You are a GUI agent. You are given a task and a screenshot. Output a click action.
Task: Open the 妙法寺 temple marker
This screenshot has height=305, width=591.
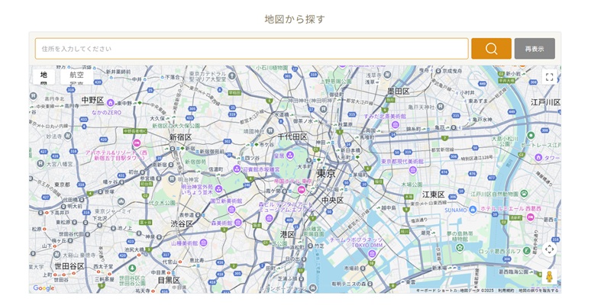tap(68, 136)
